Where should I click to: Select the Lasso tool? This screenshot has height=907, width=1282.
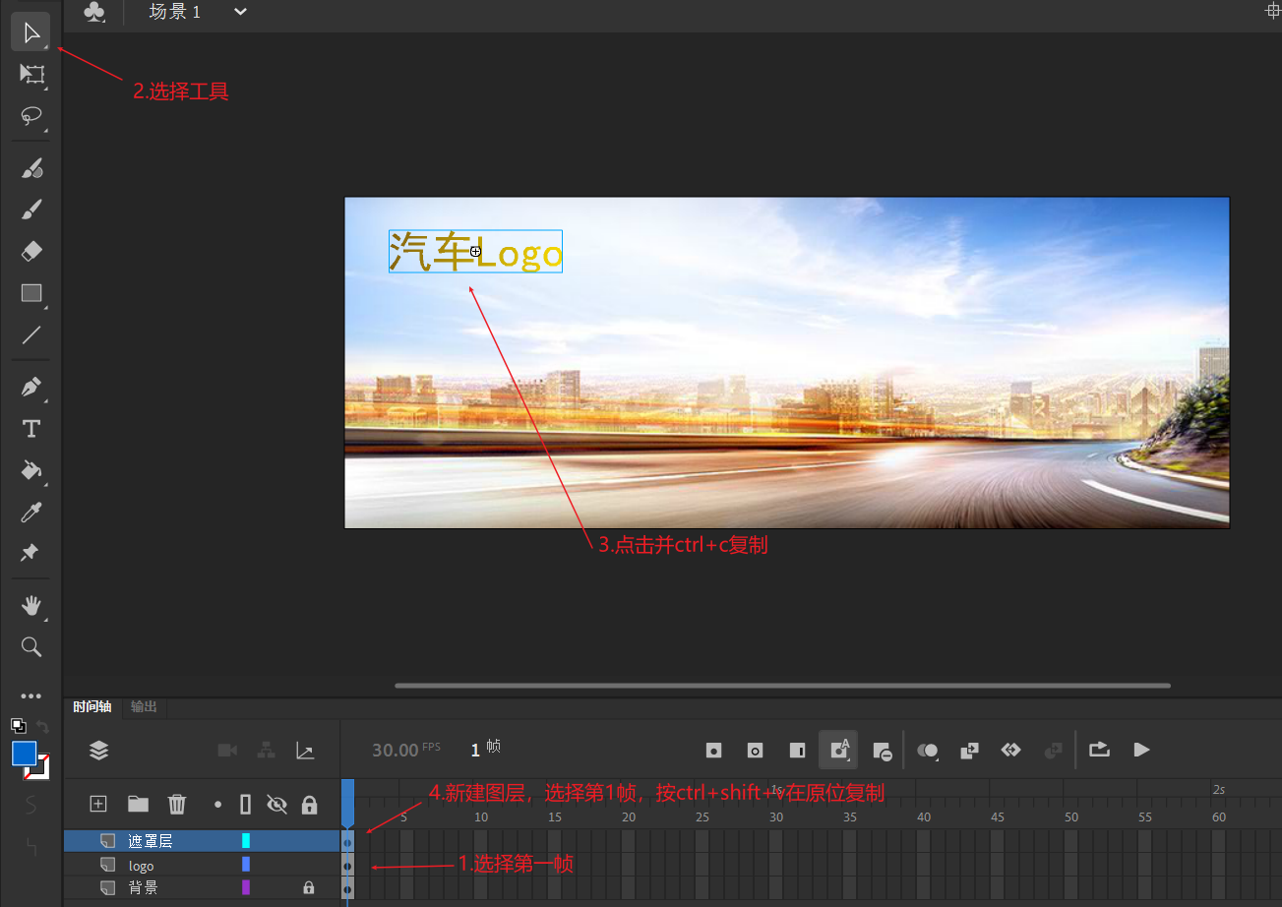tap(31, 117)
